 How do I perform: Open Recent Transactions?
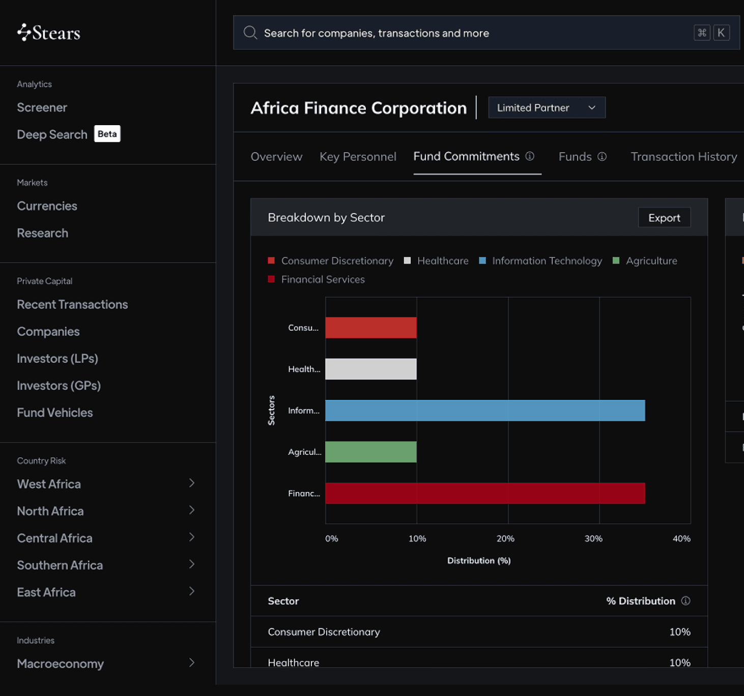coord(72,304)
